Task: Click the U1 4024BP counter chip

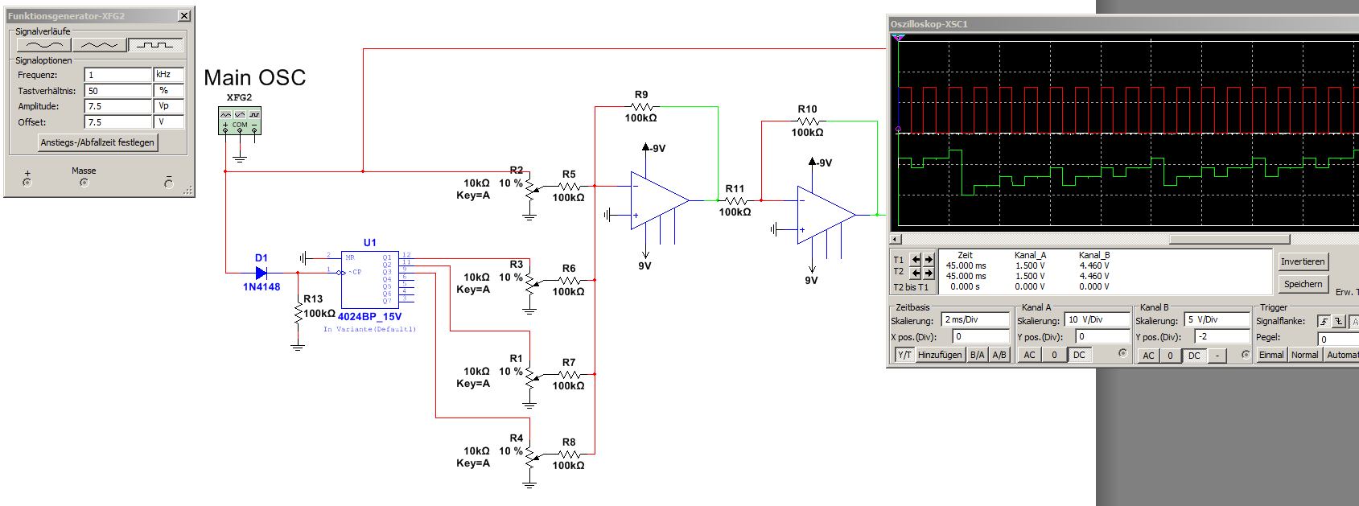Action: coord(369,278)
